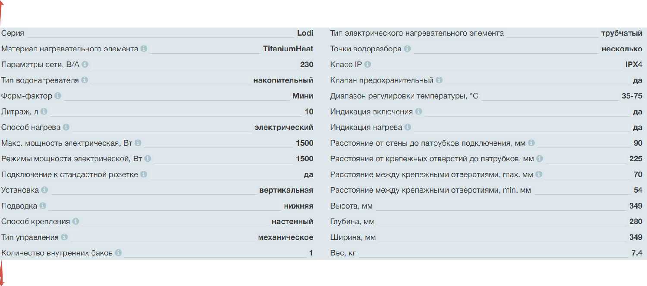Click info icon by Количество внутренних баков
Viewport: 647px width, 286px height.
118,253
